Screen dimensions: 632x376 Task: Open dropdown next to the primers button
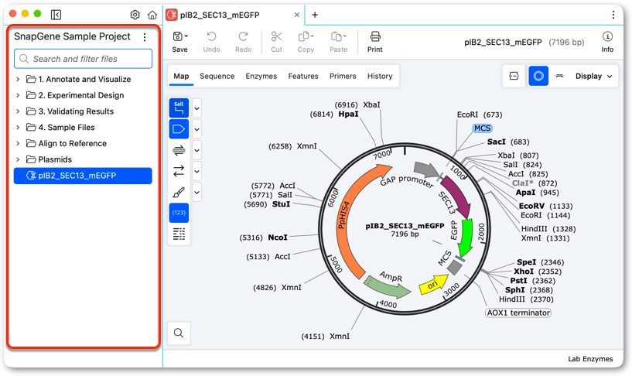click(196, 150)
